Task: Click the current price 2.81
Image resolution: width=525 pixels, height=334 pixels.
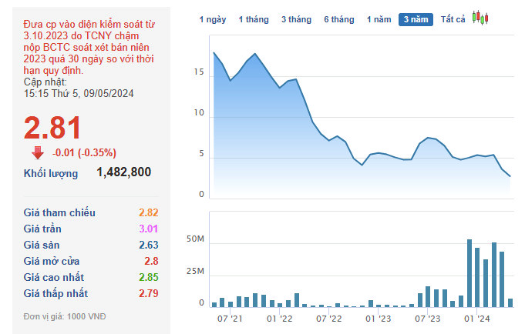Action: pos(52,128)
